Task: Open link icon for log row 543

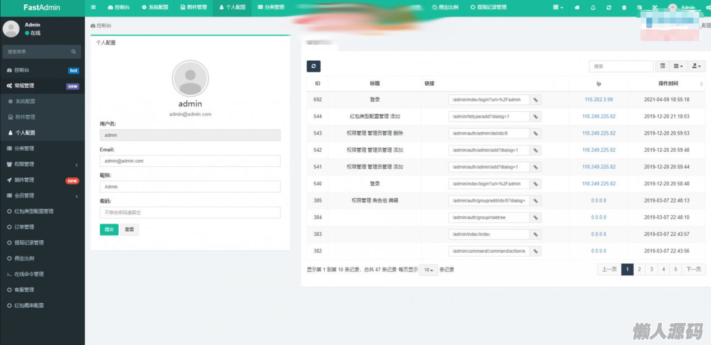Action: [x=535, y=134]
